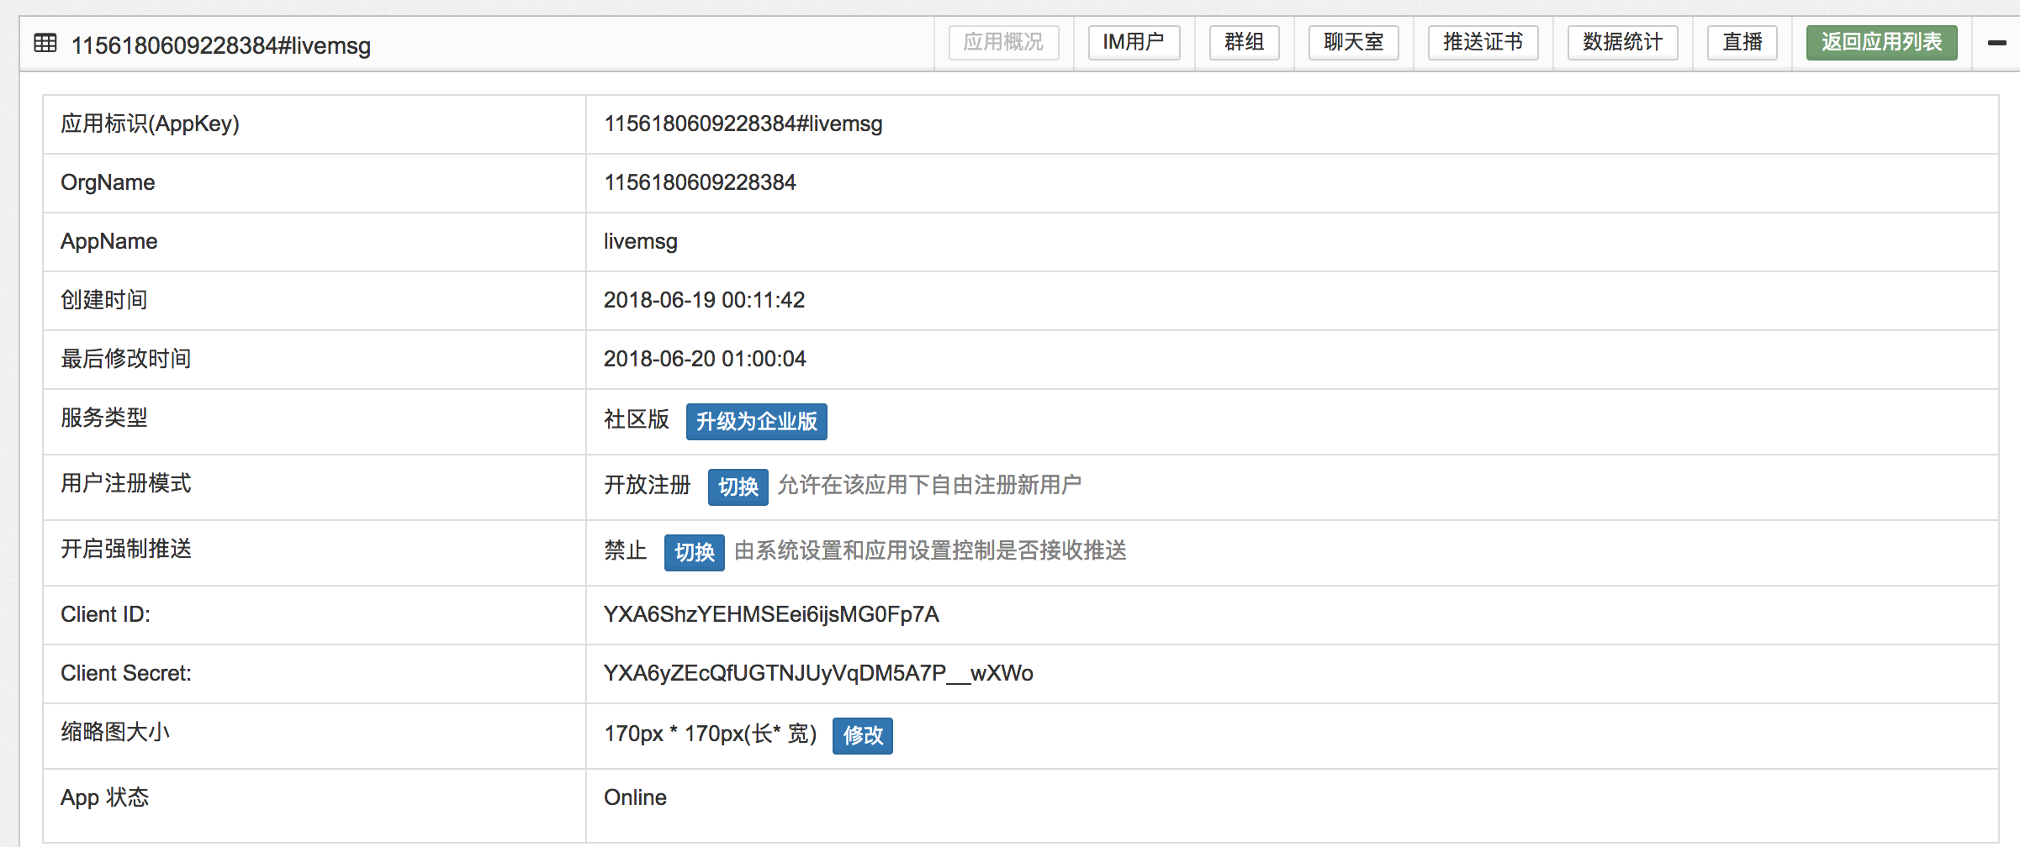Open the 群组 tab
This screenshot has width=2020, height=847.
(1244, 42)
